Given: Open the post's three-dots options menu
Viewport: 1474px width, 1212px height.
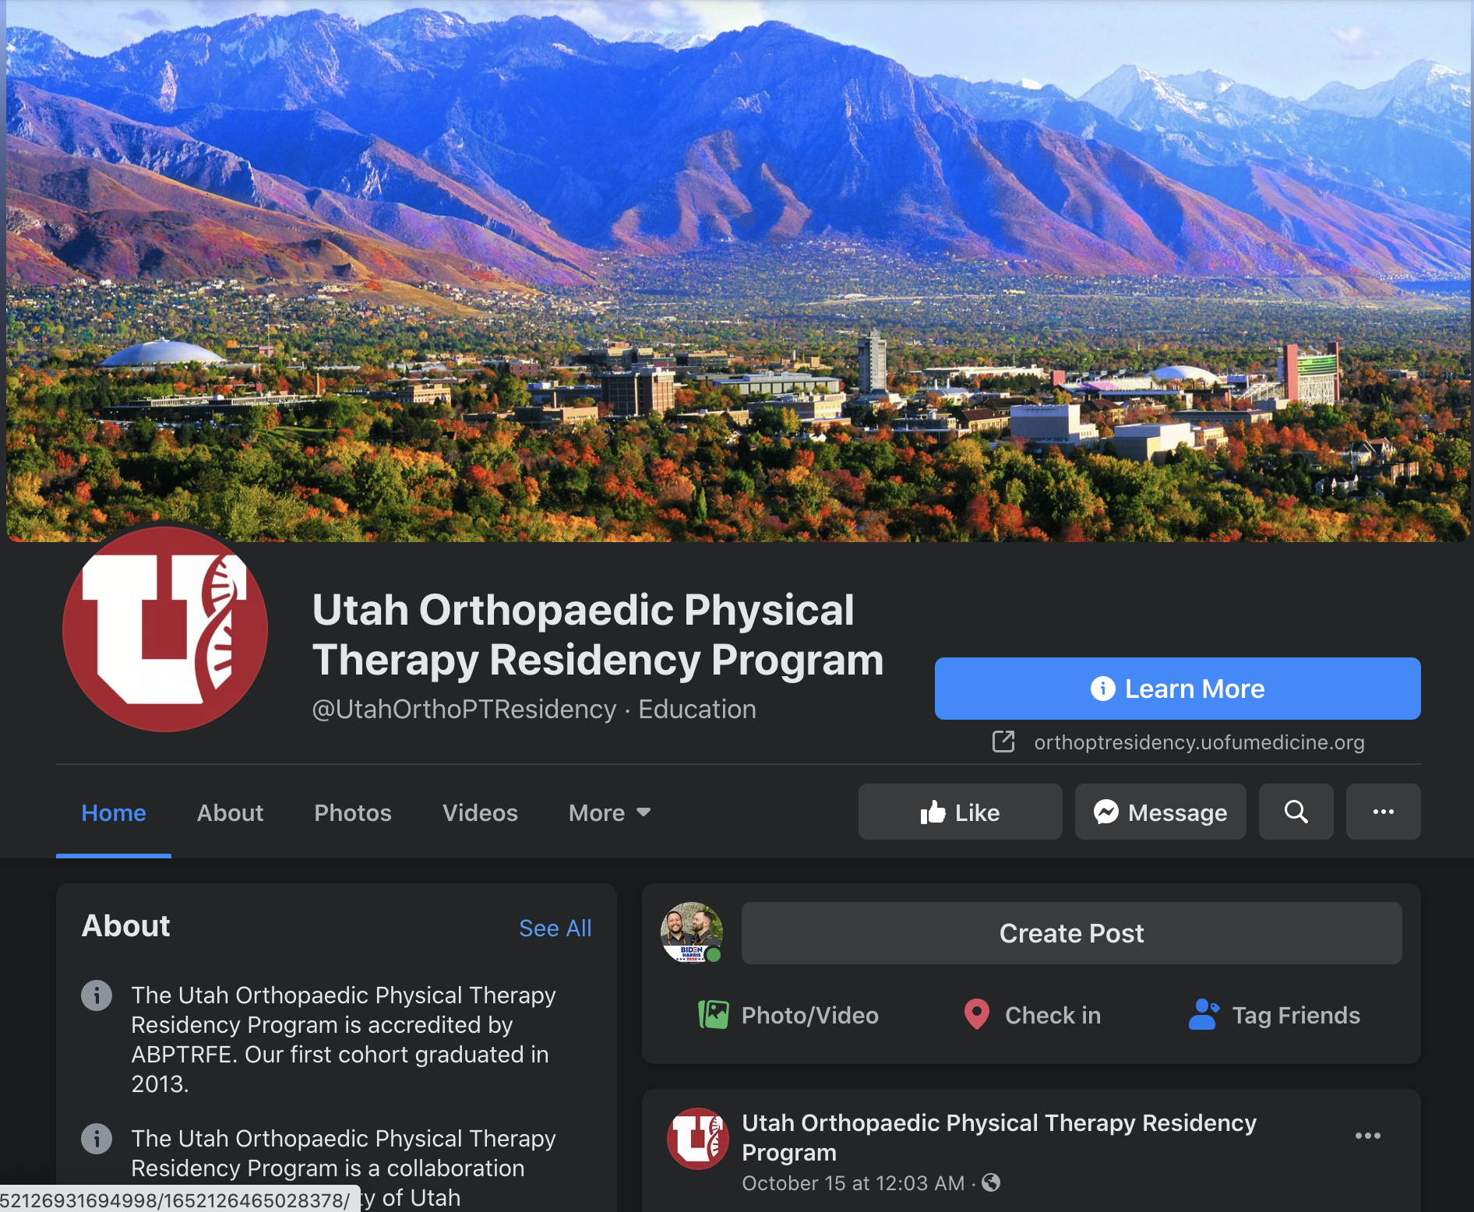Looking at the screenshot, I should pyautogui.click(x=1367, y=1136).
